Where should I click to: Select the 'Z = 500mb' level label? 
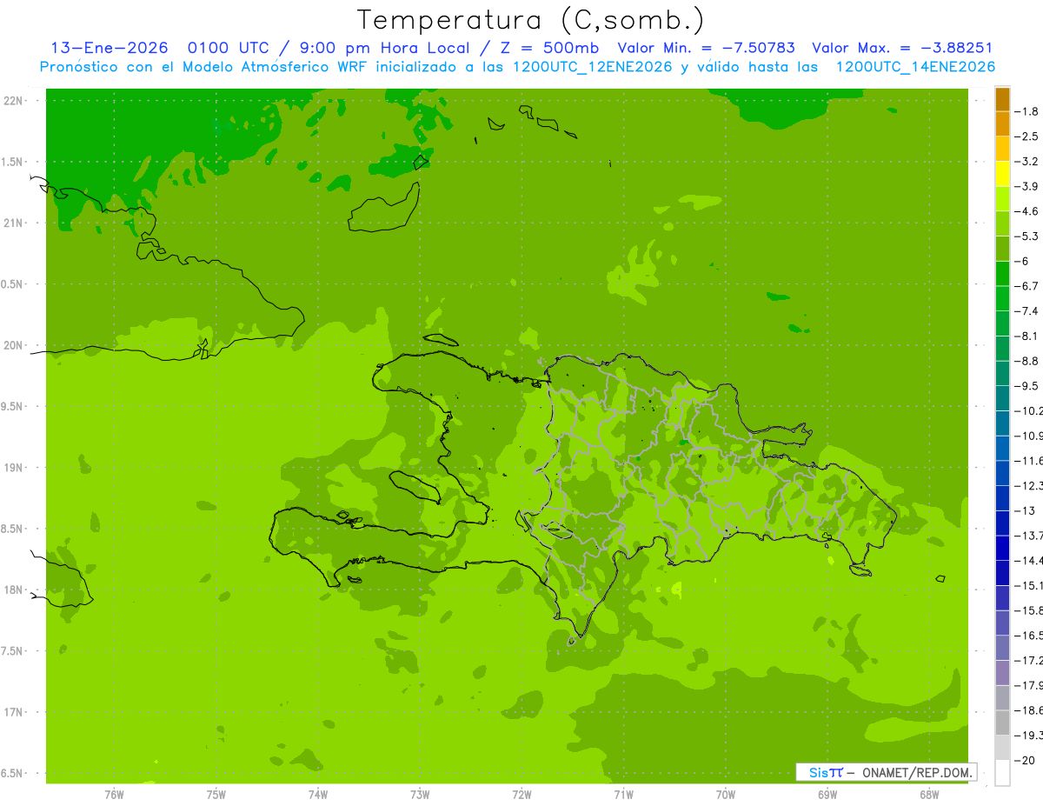tap(545, 48)
